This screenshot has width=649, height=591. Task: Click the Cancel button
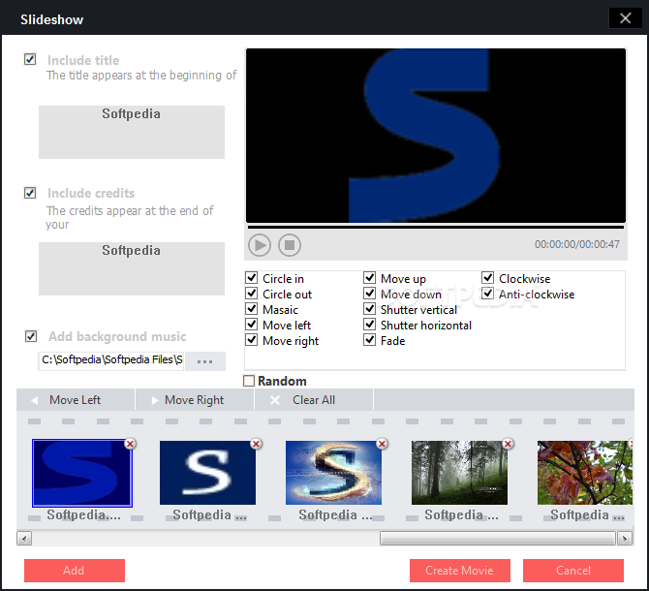573,571
